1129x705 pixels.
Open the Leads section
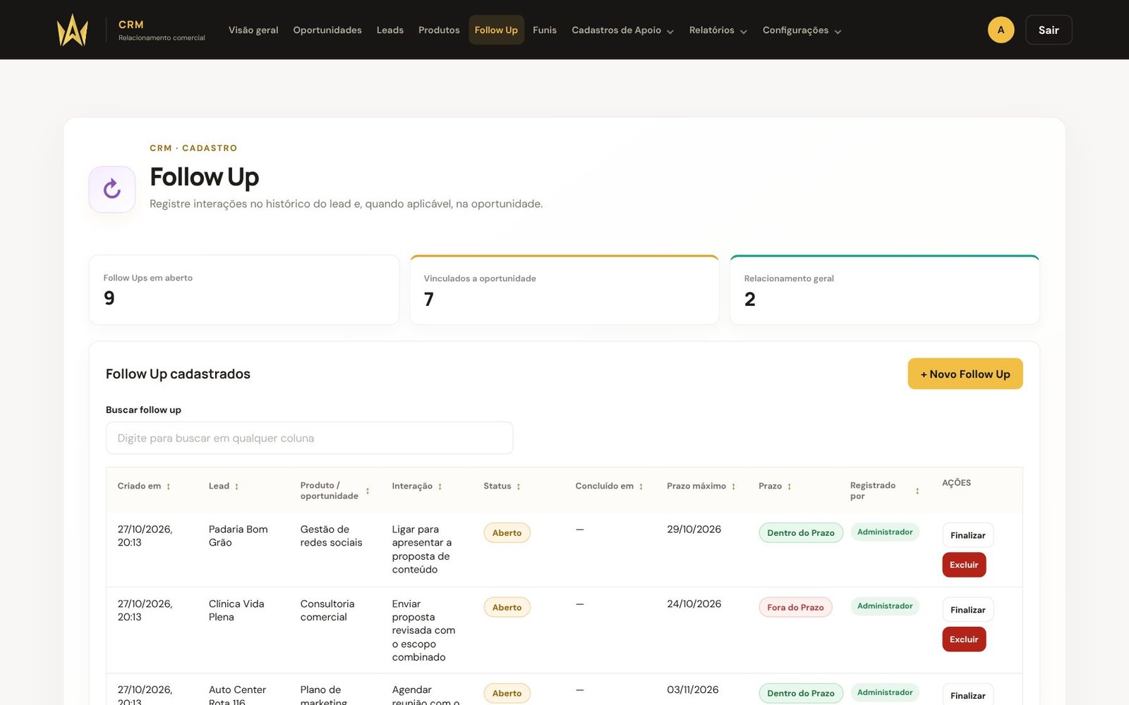pos(390,30)
